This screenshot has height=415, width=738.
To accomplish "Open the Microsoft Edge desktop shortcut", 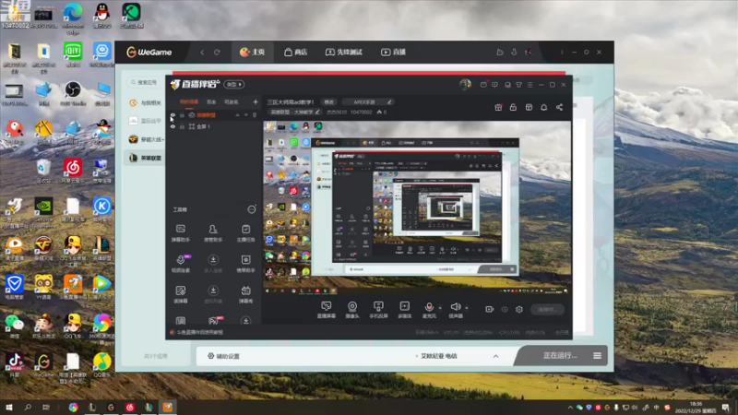I will pos(73,18).
